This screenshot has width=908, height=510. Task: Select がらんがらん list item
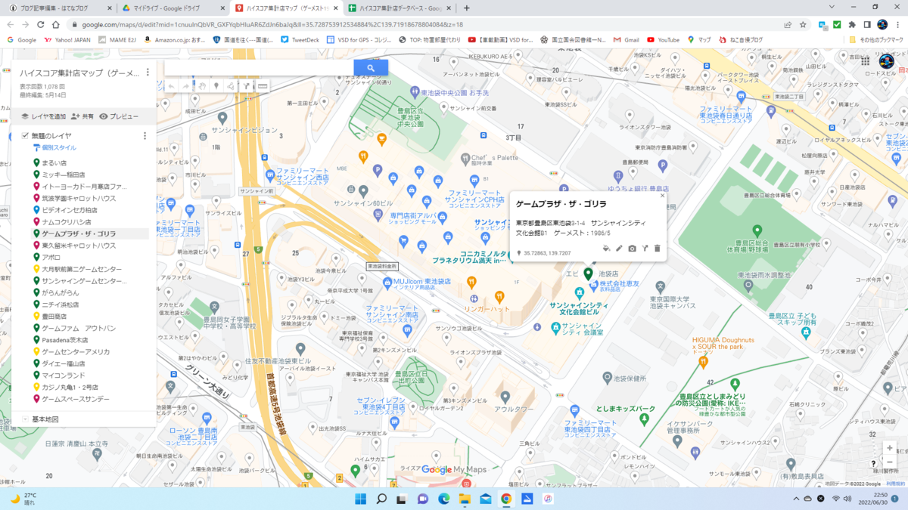(x=61, y=292)
